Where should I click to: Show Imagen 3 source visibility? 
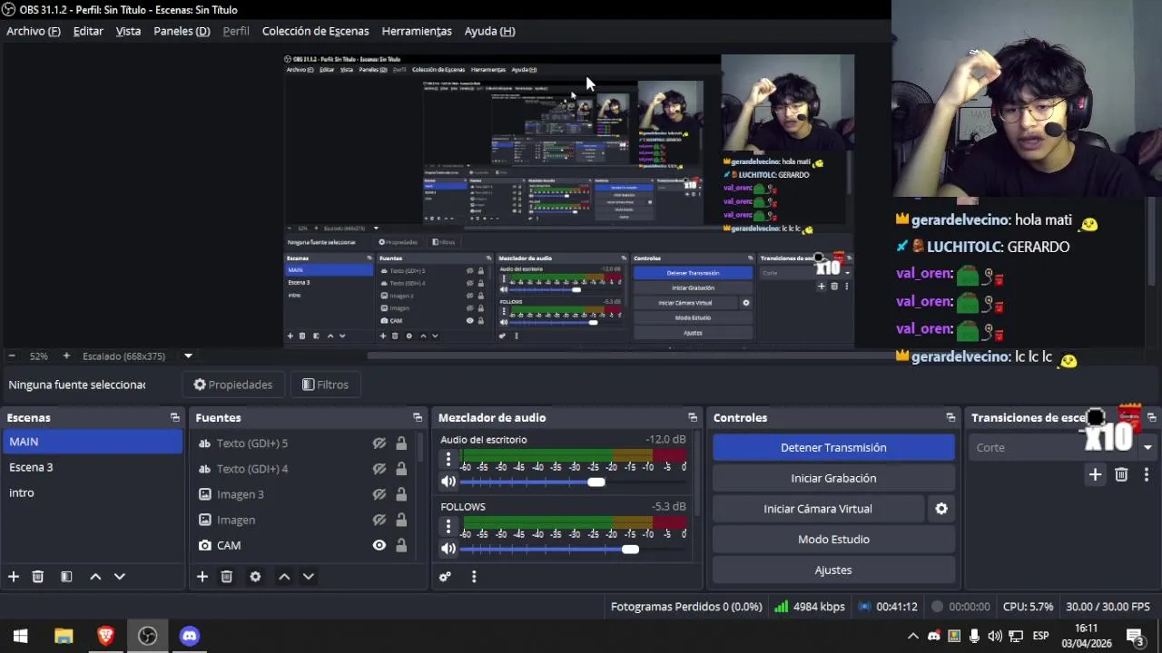coord(379,494)
